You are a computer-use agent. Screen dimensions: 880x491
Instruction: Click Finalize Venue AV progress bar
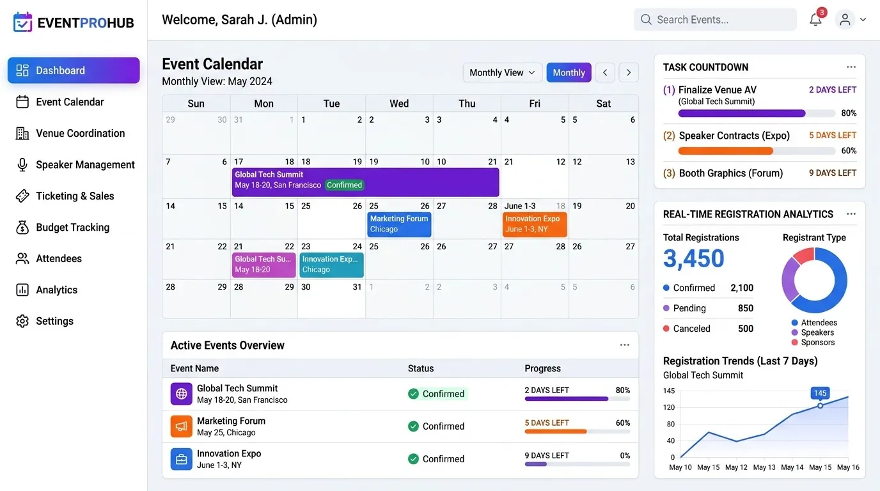click(x=757, y=114)
